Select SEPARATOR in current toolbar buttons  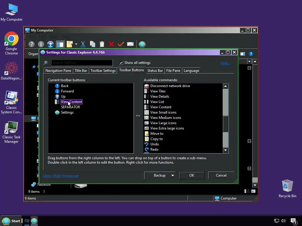[x=70, y=107]
